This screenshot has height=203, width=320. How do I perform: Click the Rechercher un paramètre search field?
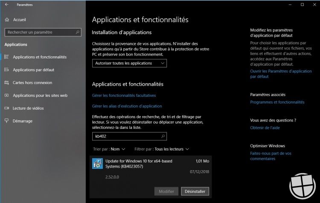coord(41,32)
